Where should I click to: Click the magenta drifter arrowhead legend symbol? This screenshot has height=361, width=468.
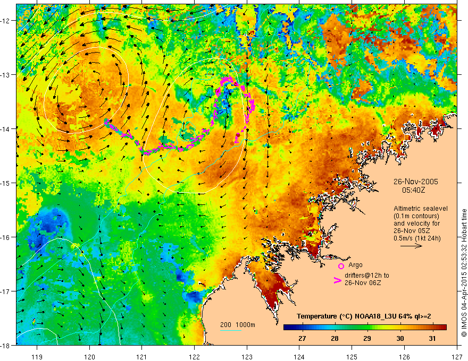(337, 280)
